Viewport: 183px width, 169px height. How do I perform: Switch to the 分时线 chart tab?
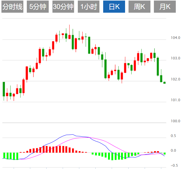[12, 7]
